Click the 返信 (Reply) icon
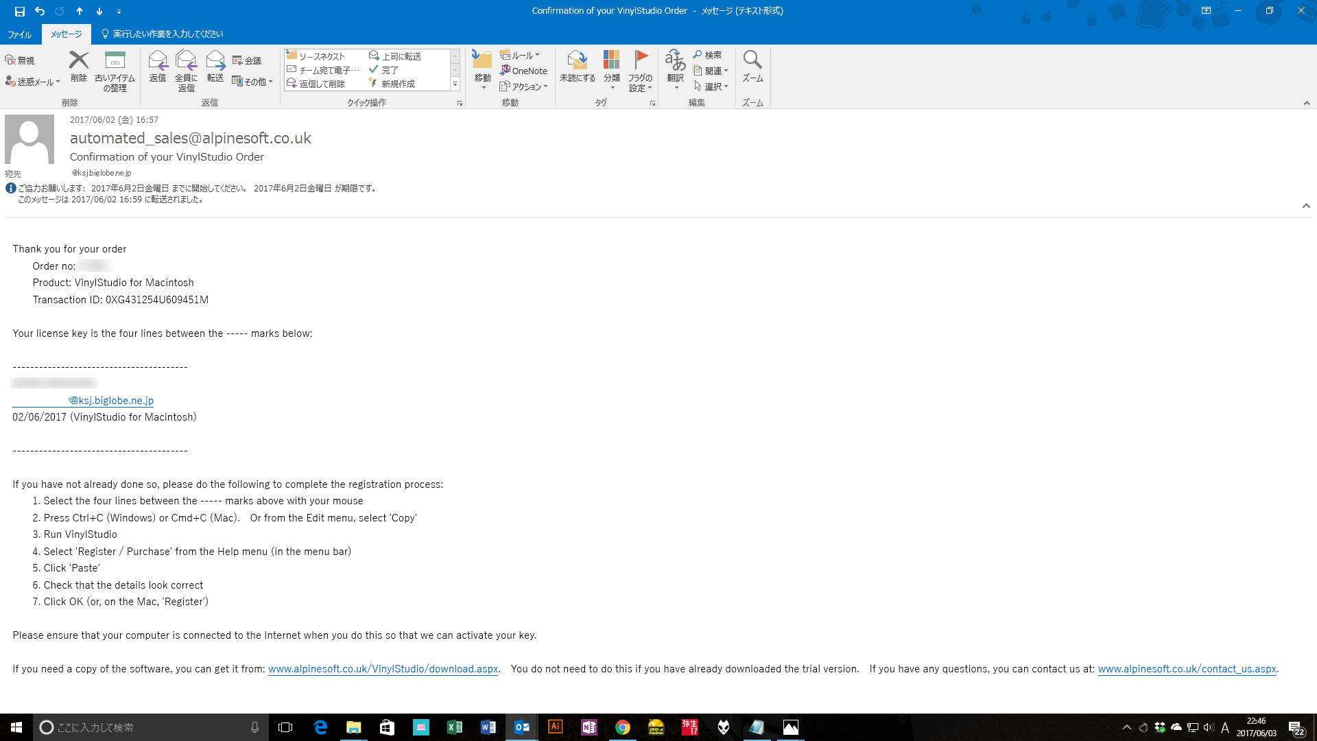 tap(158, 60)
